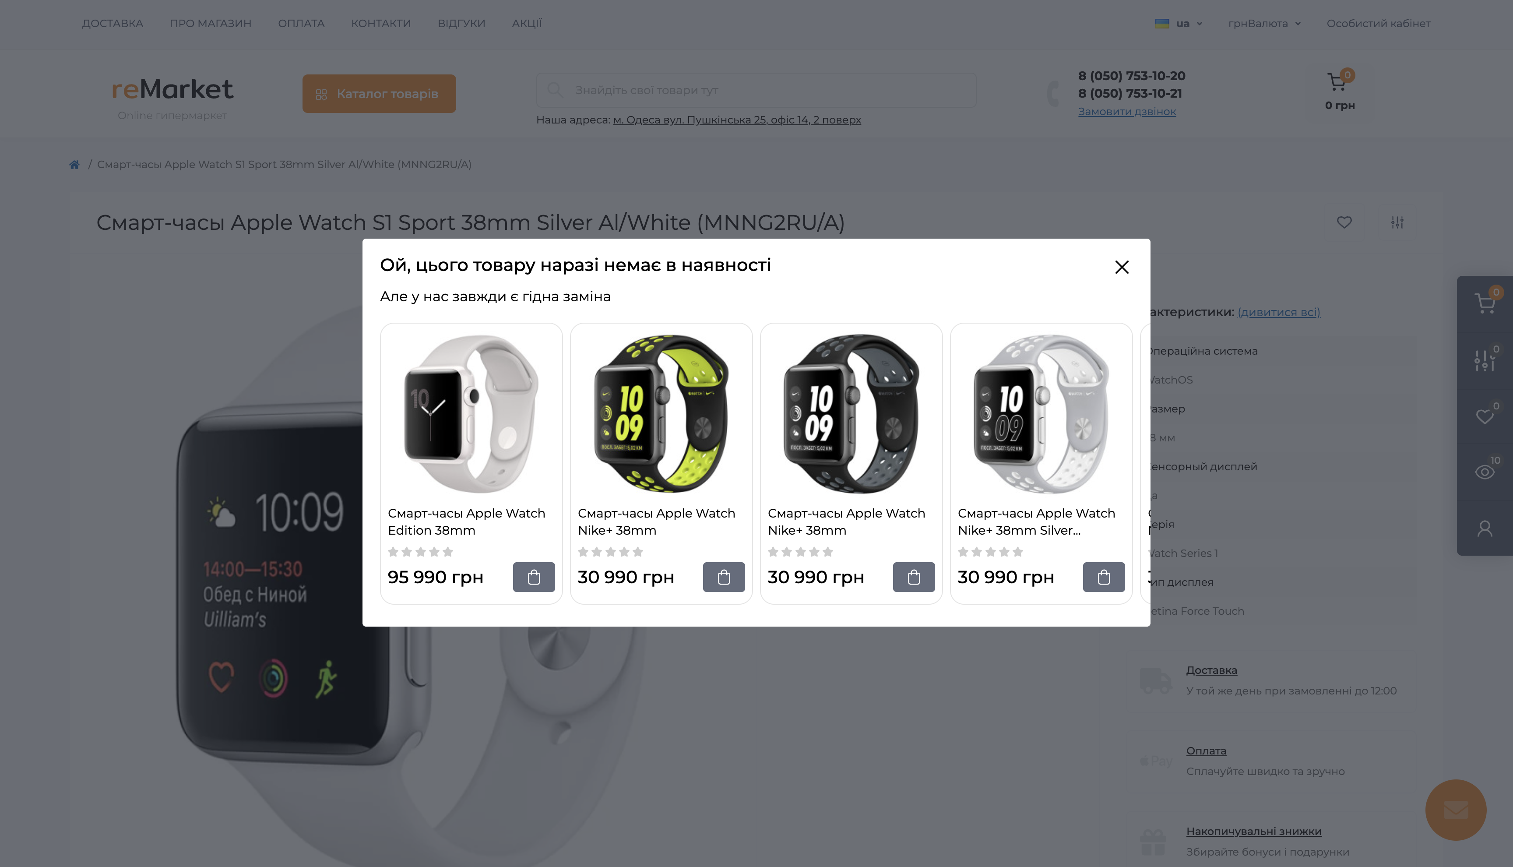Add yellow Nike+ 38mm watch to cart
Image resolution: width=1513 pixels, height=867 pixels.
click(724, 577)
